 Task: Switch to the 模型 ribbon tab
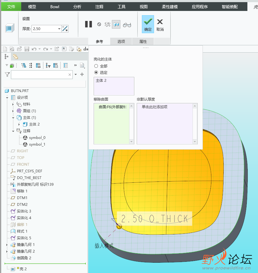[x=32, y=7]
